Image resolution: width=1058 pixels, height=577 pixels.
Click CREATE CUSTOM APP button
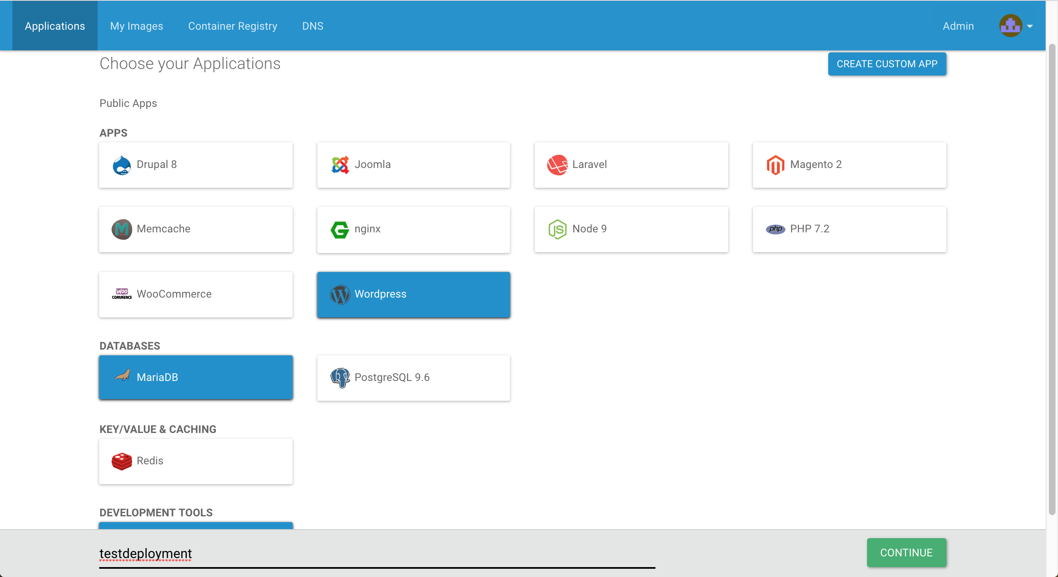click(887, 64)
